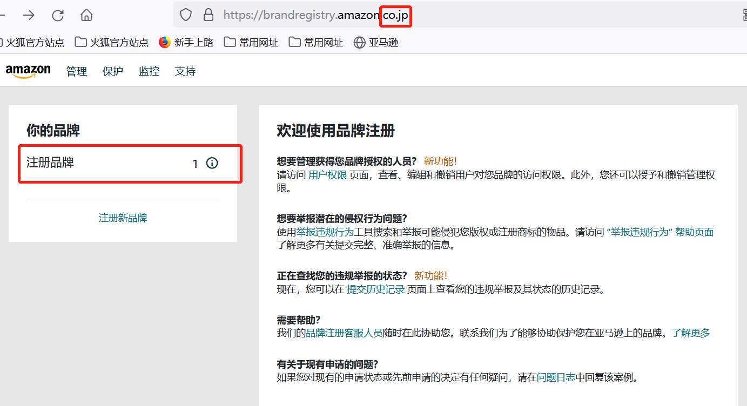Open second 火狐官方站点 bookmark folder
Image resolution: width=747 pixels, height=406 pixels.
112,42
